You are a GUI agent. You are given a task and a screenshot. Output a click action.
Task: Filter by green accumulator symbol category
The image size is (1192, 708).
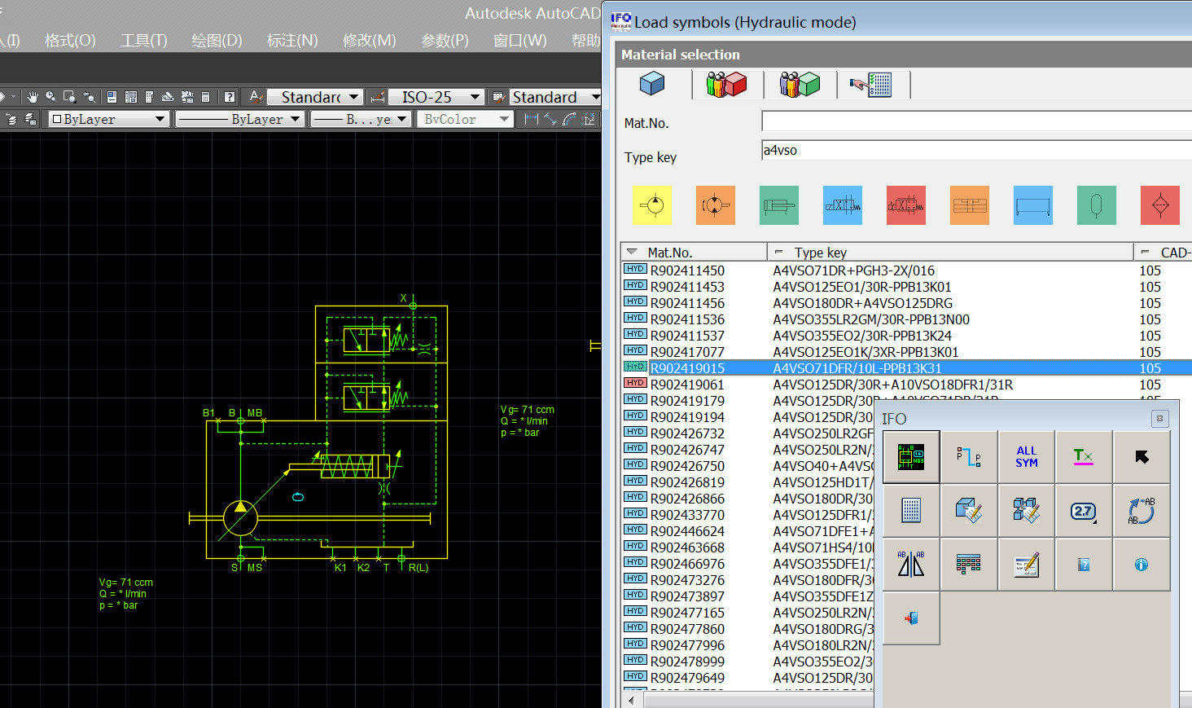click(x=1097, y=205)
